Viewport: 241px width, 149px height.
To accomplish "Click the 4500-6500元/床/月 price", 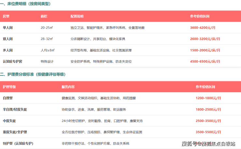I will coord(205,61).
